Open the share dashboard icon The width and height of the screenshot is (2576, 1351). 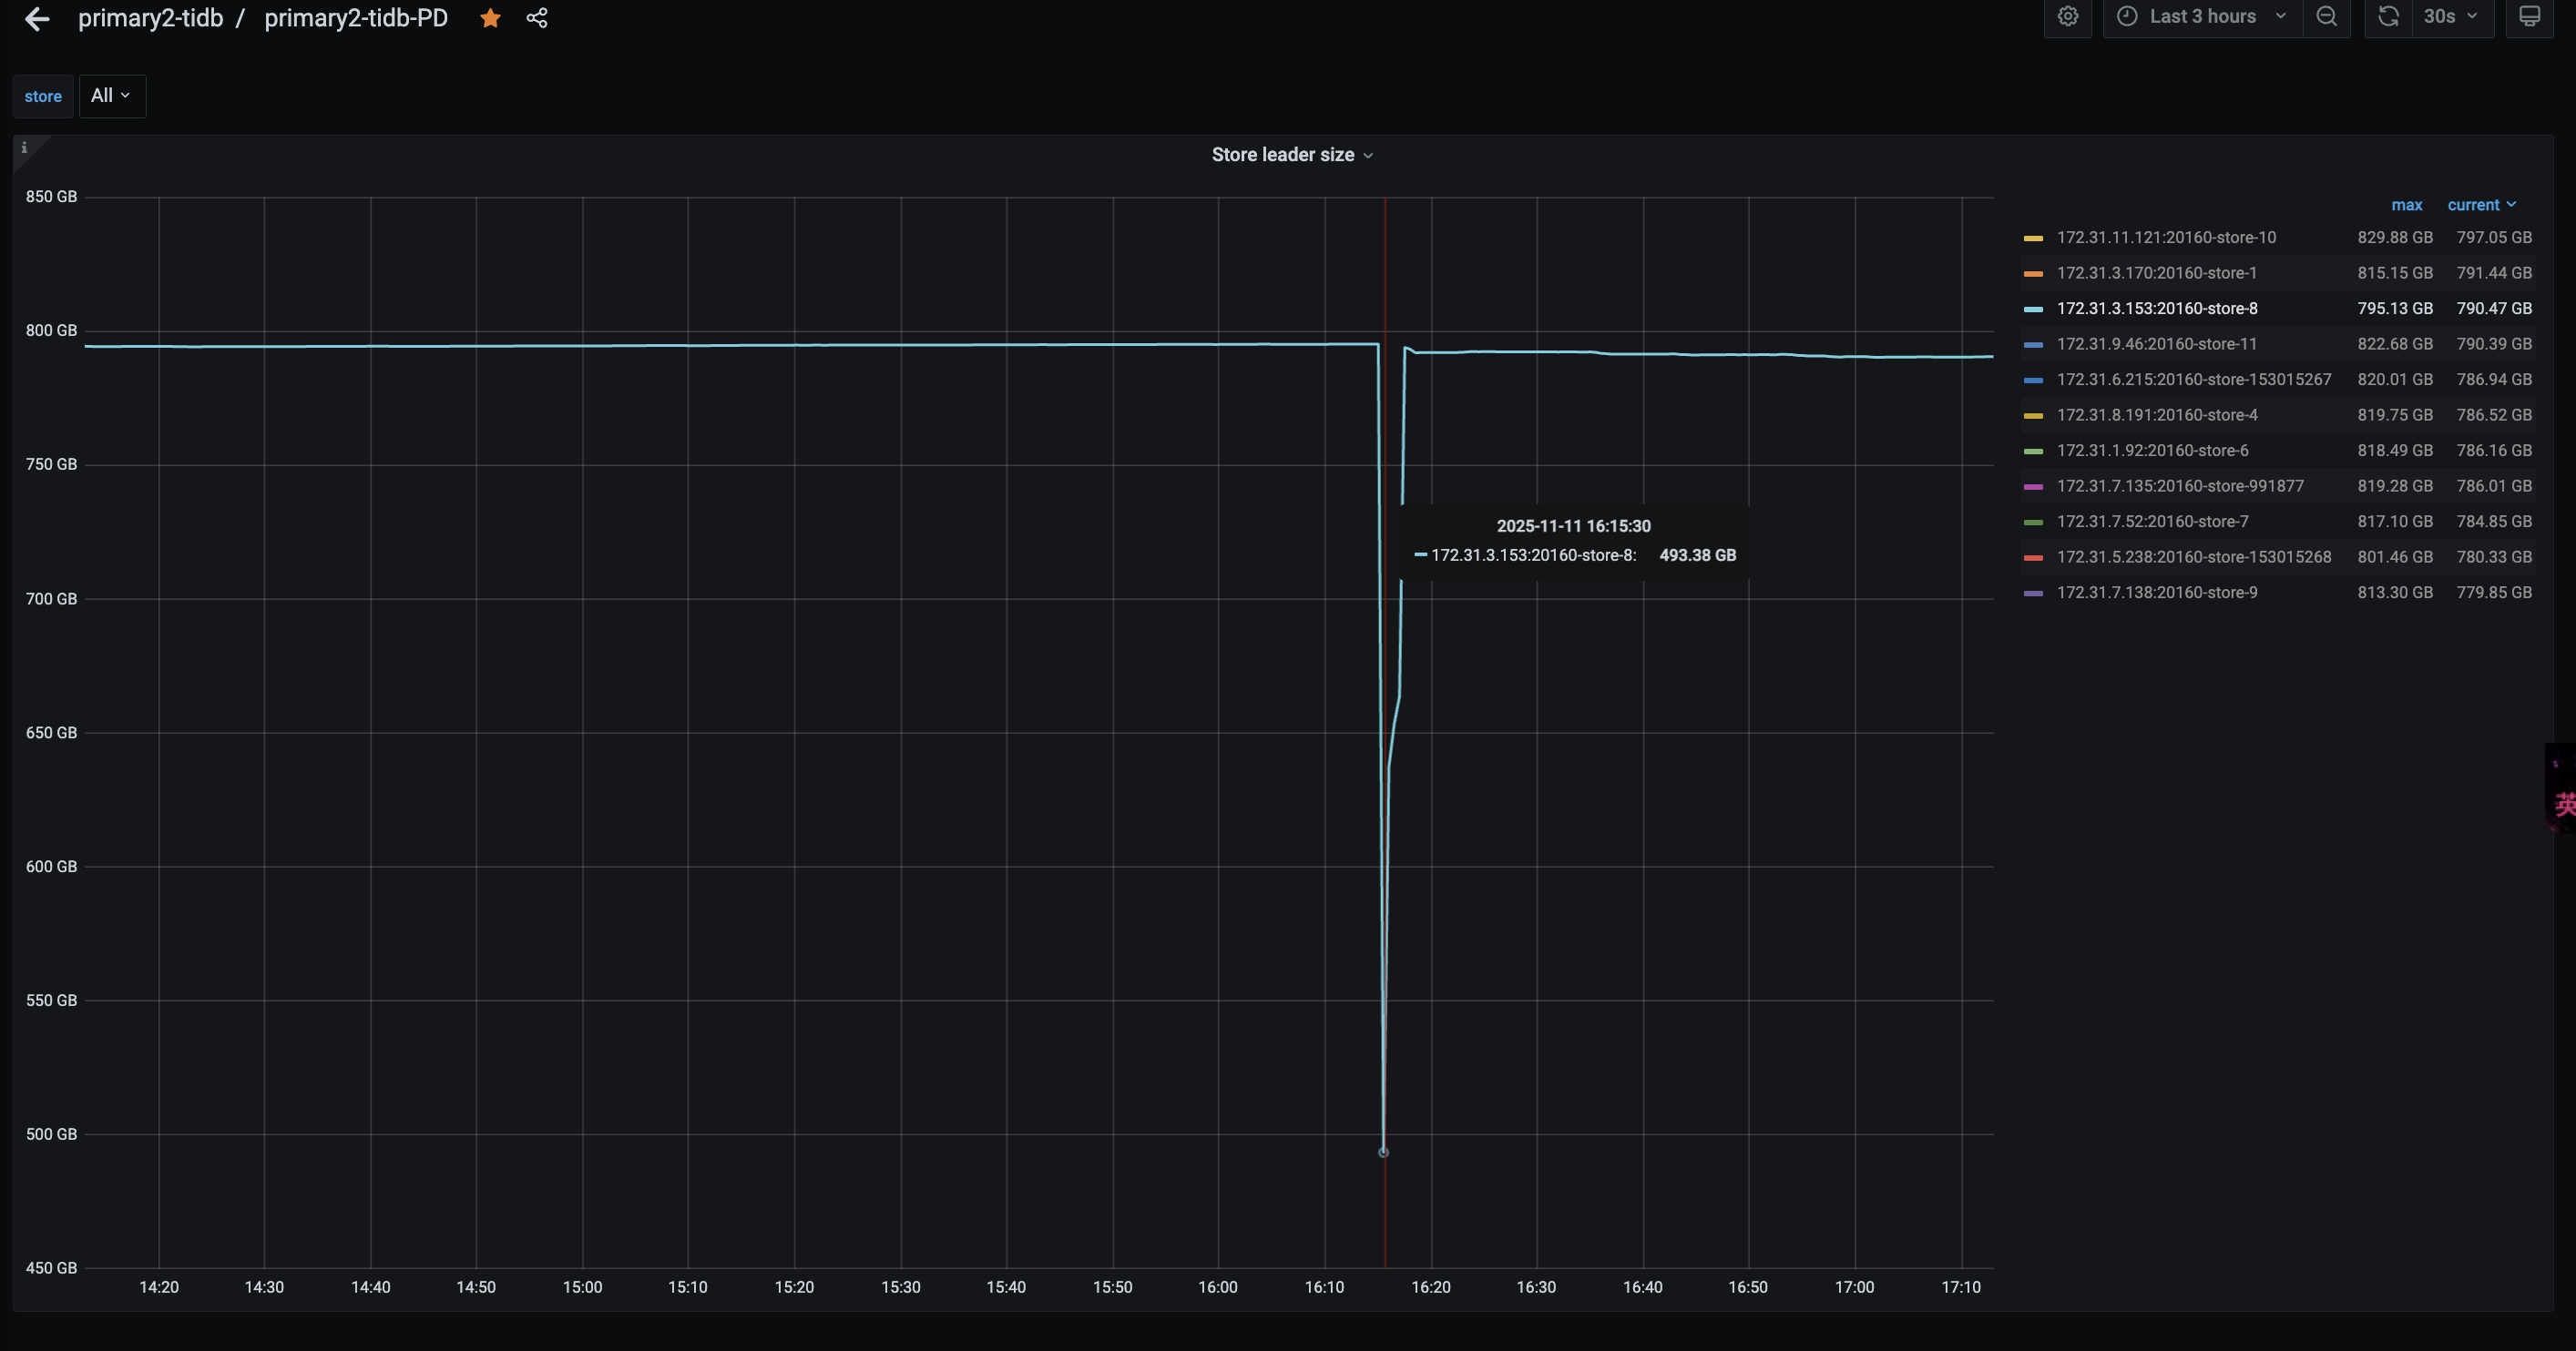[x=537, y=18]
